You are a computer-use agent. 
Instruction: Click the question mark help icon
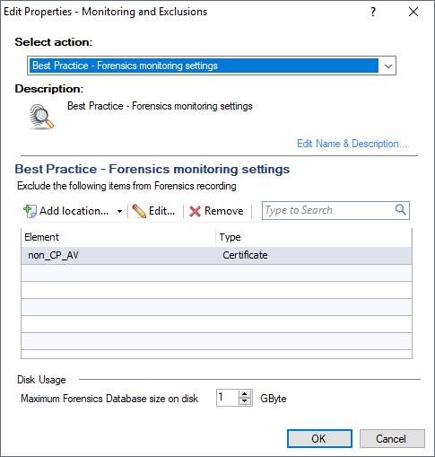pyautogui.click(x=373, y=12)
